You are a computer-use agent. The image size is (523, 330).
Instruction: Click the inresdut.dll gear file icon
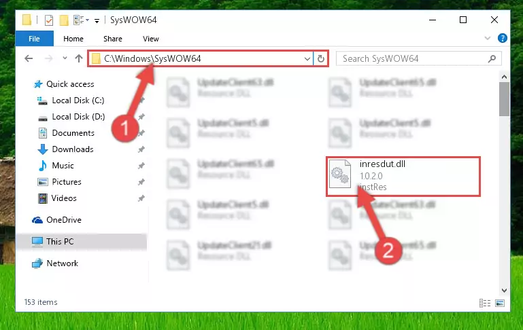click(x=340, y=174)
